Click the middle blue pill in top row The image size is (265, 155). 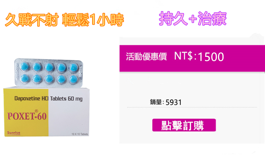point(49,67)
